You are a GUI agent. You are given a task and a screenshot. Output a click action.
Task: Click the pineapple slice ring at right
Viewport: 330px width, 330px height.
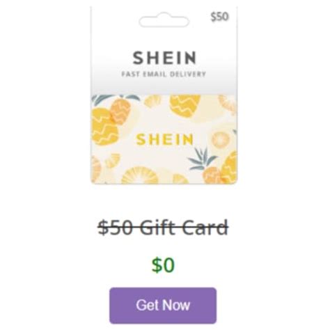[220, 140]
